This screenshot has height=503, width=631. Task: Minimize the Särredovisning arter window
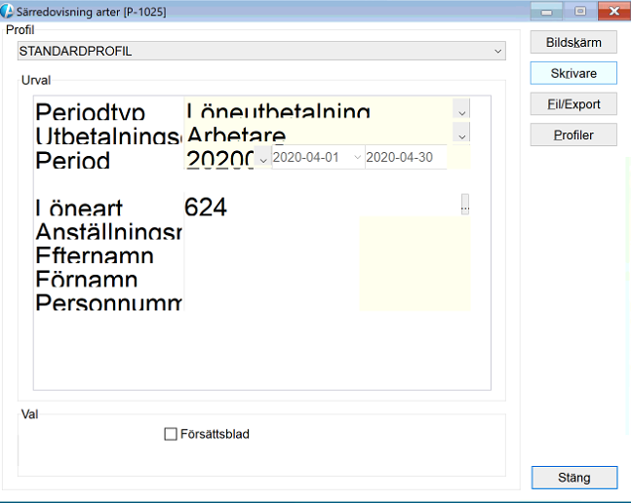(x=546, y=12)
